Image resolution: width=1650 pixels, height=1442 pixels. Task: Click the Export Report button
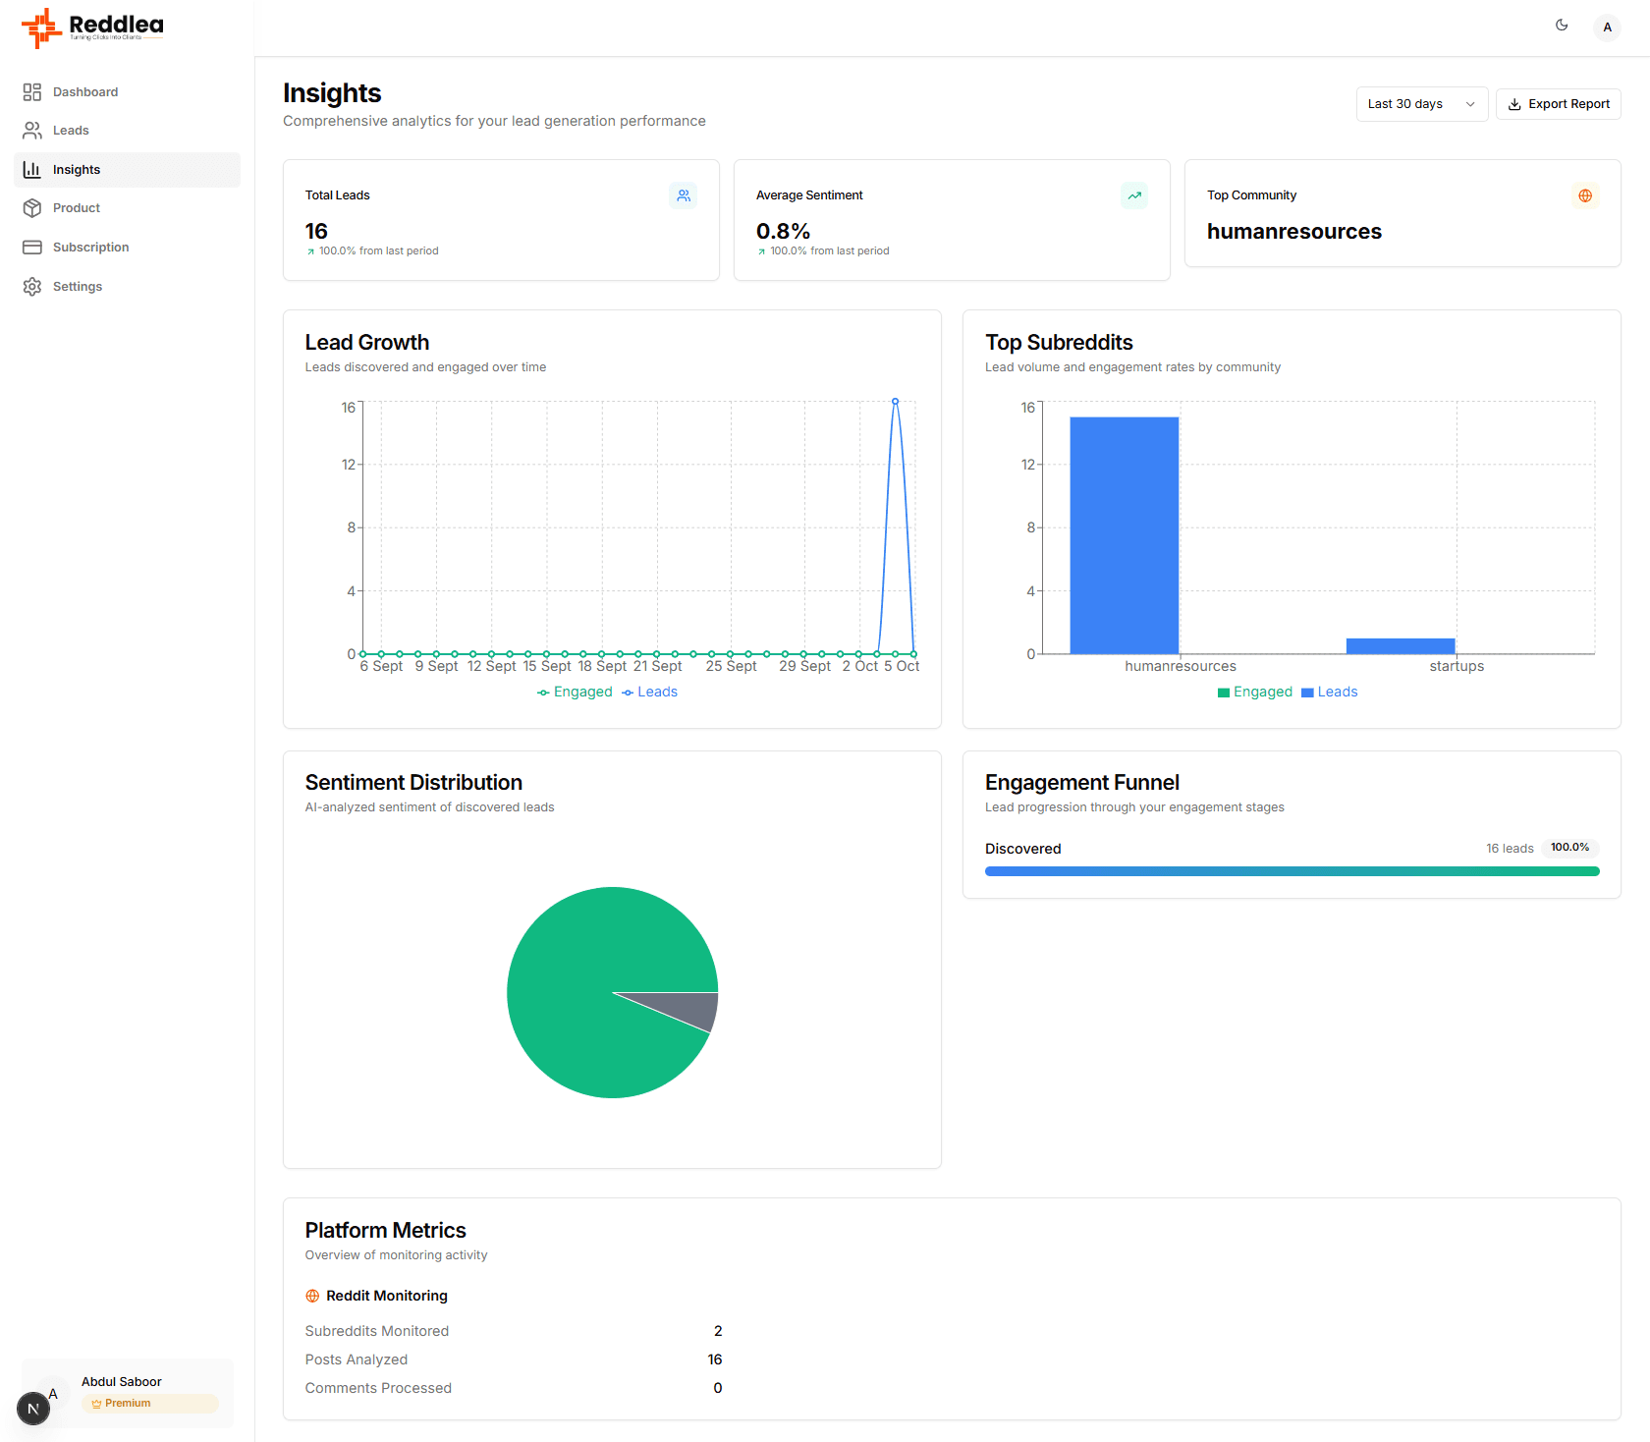[1558, 104]
